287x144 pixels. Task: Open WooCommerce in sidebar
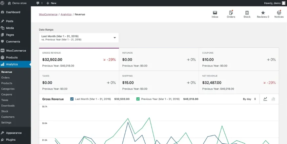[x=15, y=50]
